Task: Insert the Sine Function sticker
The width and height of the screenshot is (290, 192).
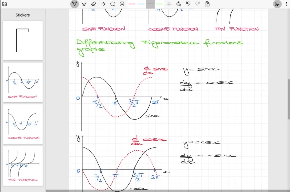Action: (23, 82)
